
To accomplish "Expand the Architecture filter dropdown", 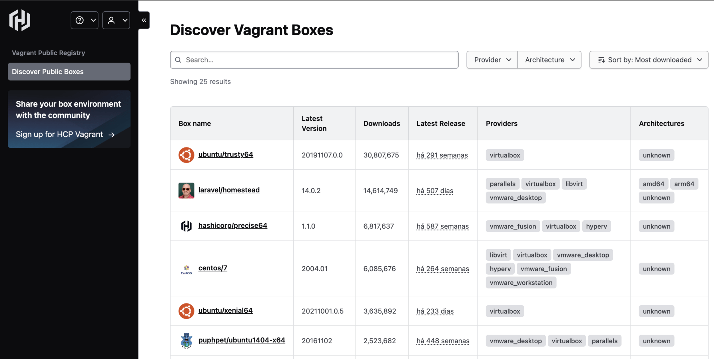I will point(549,60).
